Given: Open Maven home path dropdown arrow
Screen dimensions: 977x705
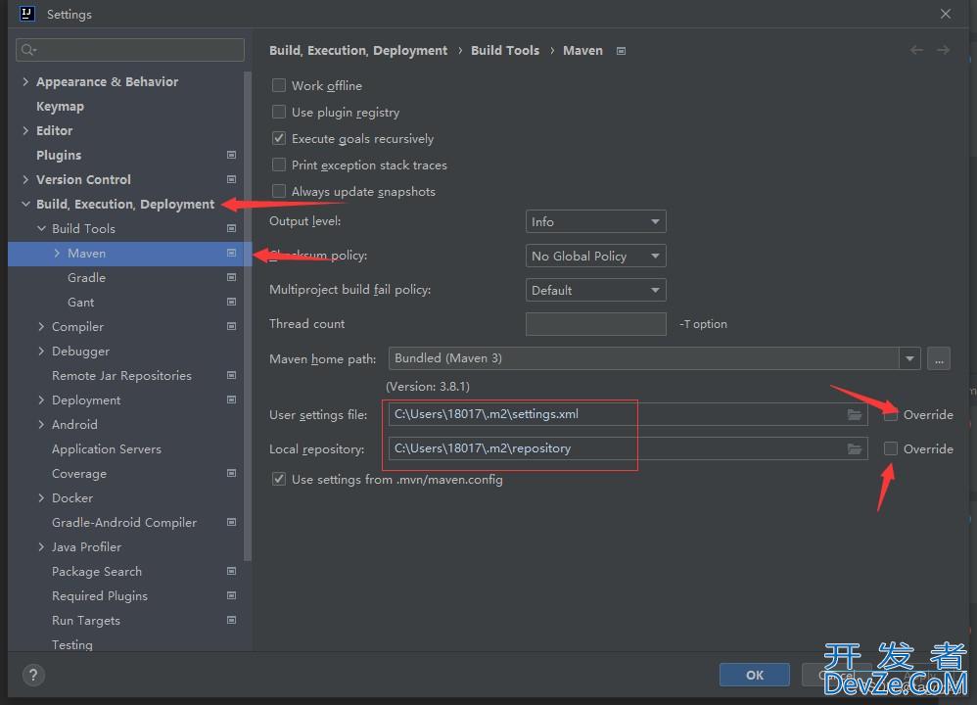Looking at the screenshot, I should [x=909, y=358].
